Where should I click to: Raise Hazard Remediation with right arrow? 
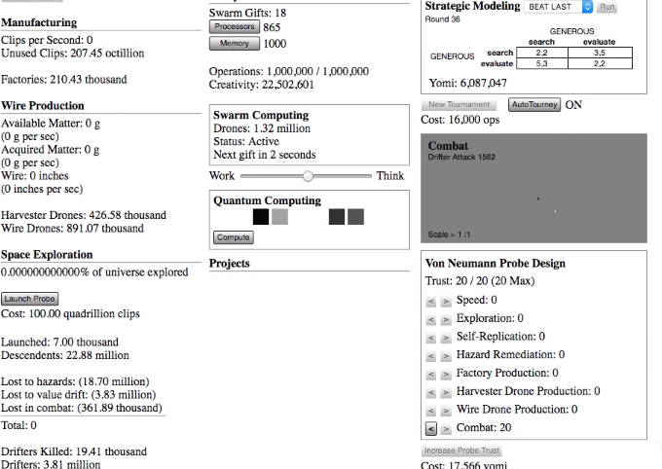click(446, 355)
